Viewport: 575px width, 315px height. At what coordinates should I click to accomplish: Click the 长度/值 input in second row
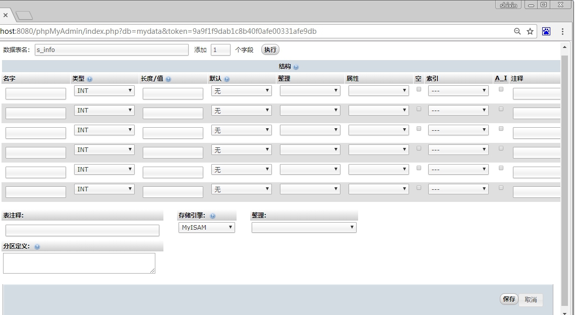pyautogui.click(x=172, y=114)
